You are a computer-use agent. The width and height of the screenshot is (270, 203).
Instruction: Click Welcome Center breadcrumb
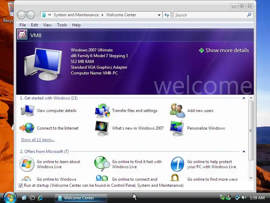pos(121,15)
